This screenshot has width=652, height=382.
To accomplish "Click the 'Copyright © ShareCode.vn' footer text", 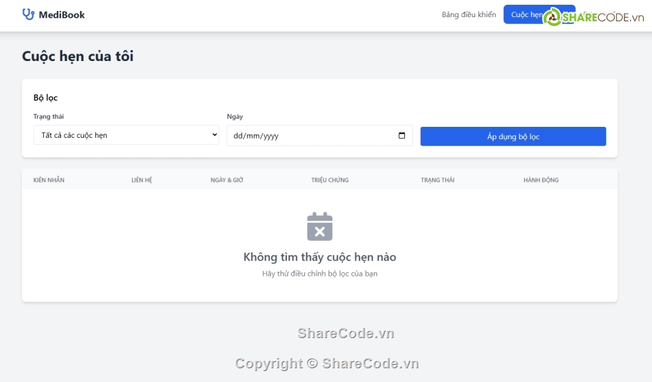I will point(327,363).
